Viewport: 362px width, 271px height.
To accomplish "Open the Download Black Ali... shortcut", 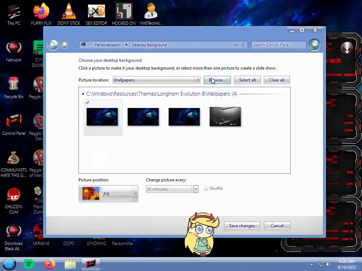I will [14, 237].
